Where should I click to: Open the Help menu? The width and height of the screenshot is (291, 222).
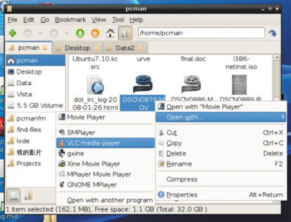[x=136, y=20]
